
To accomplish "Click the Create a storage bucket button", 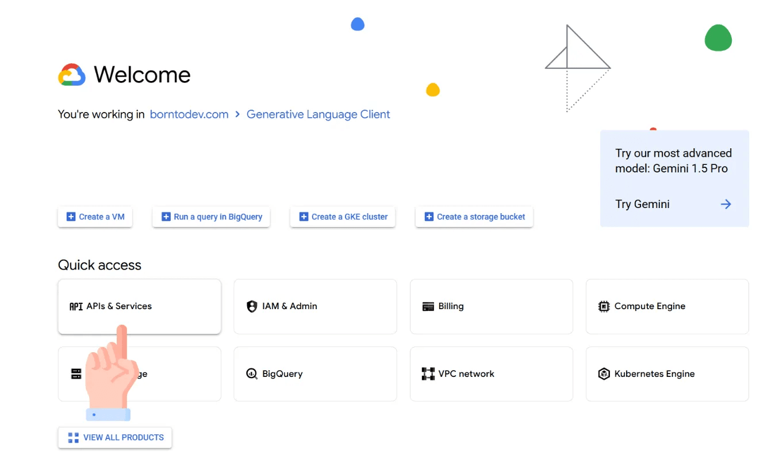I will coord(474,217).
